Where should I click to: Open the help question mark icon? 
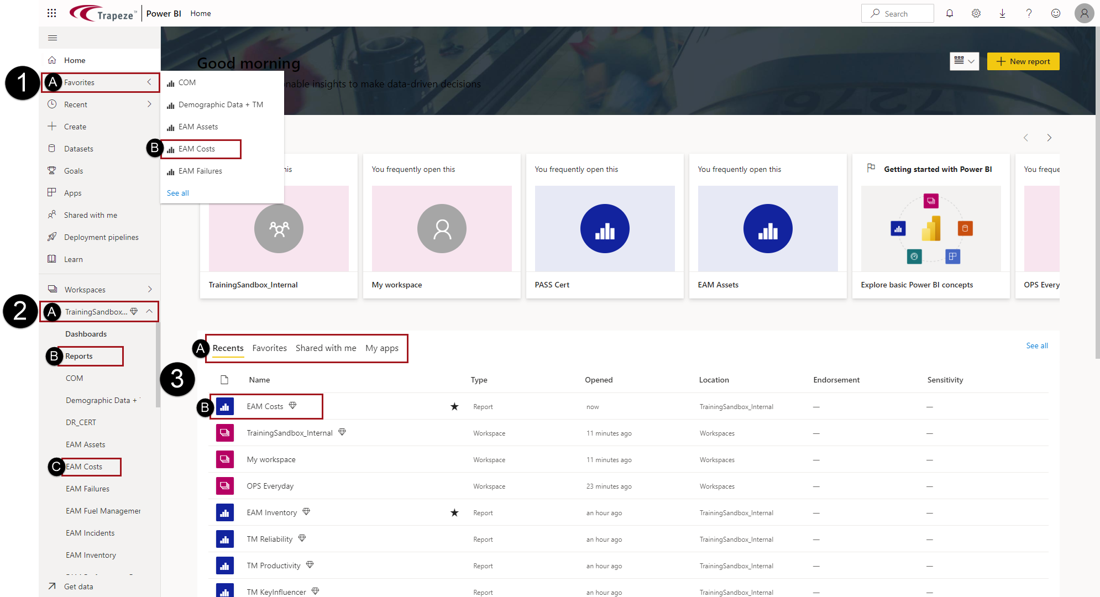click(1029, 13)
